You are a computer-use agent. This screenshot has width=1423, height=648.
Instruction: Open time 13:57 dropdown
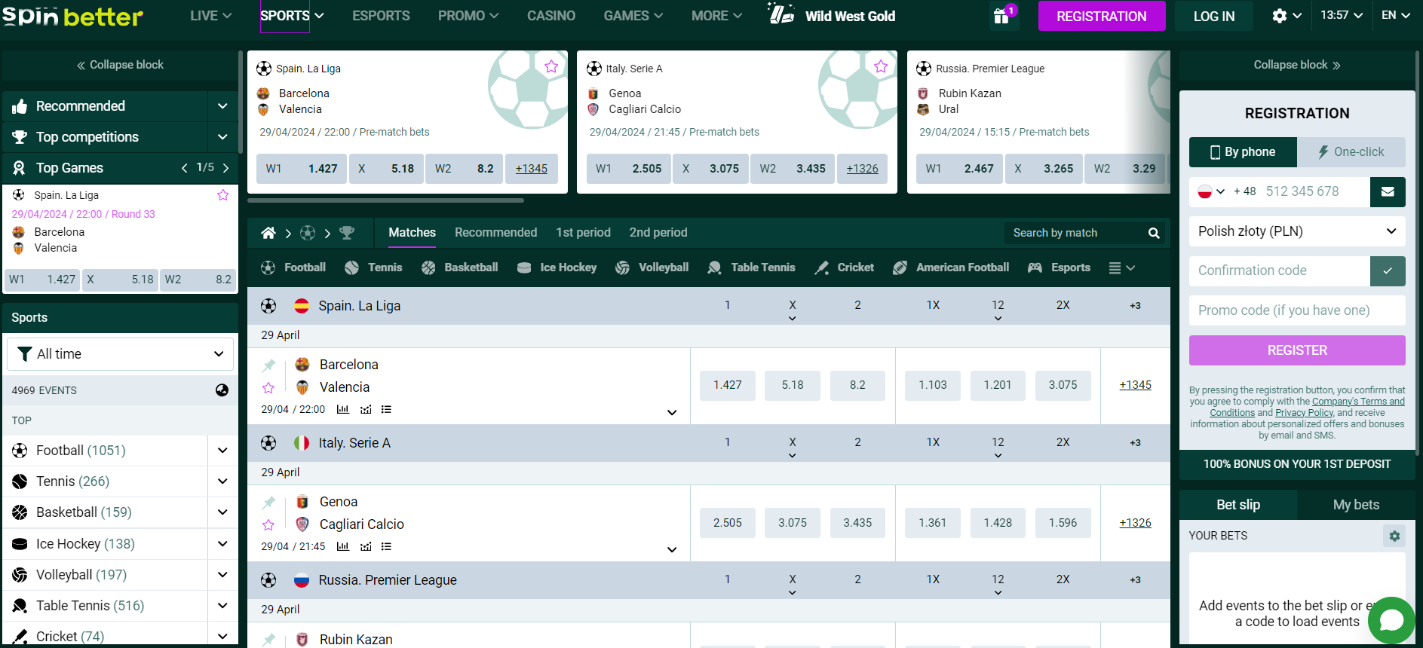[x=1342, y=15]
